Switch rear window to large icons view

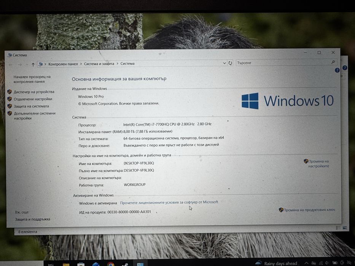coord(345,228)
